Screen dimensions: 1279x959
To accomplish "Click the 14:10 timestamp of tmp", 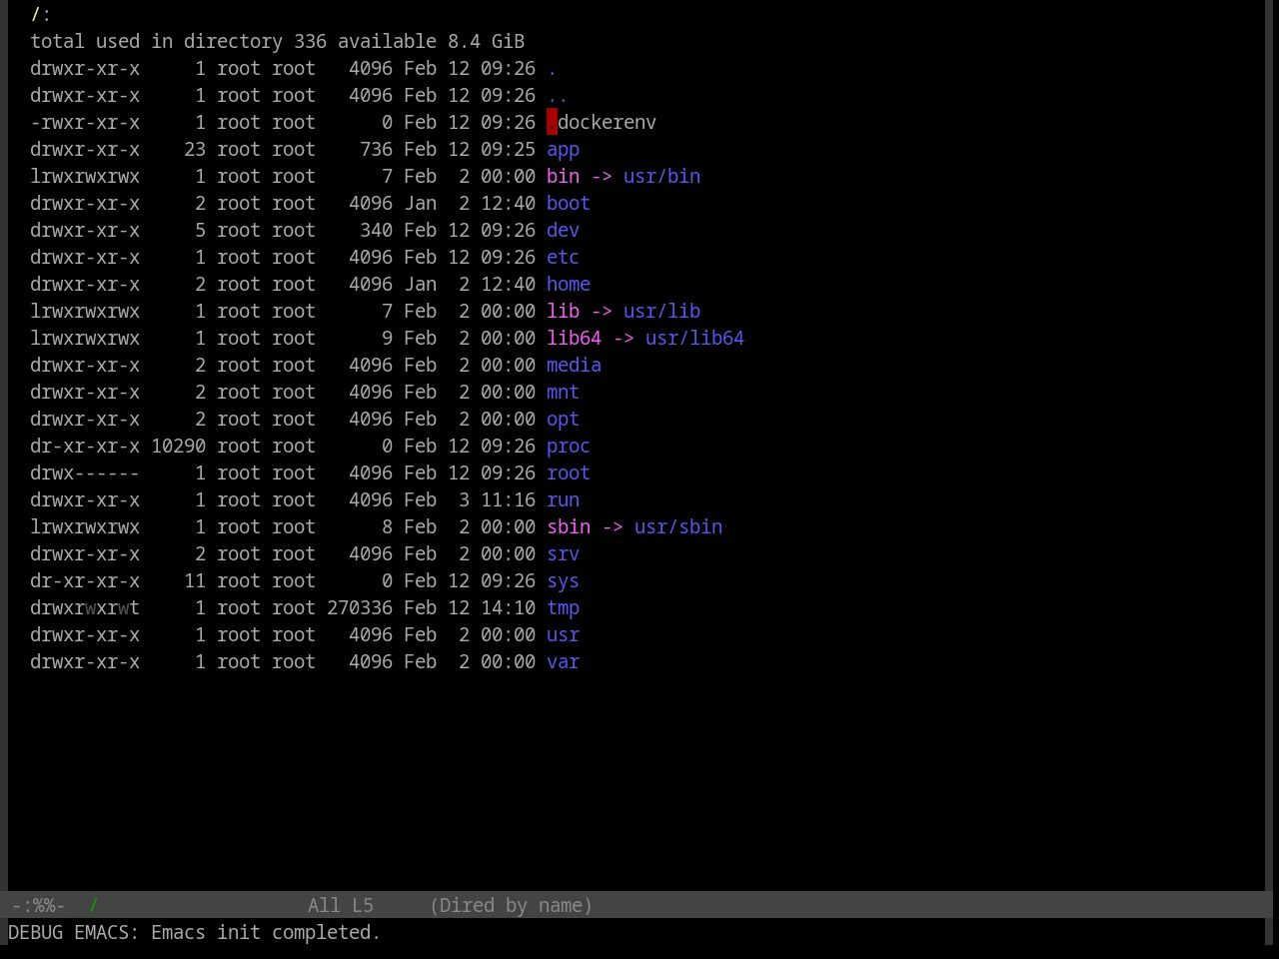I will [x=508, y=607].
